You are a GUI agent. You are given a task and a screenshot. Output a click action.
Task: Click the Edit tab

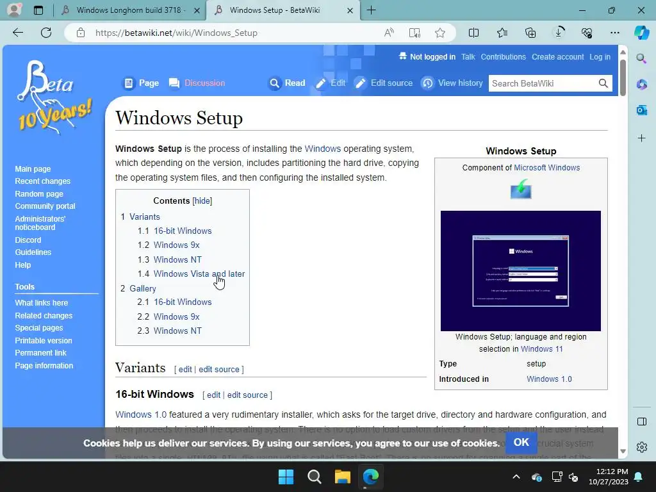[x=331, y=83]
